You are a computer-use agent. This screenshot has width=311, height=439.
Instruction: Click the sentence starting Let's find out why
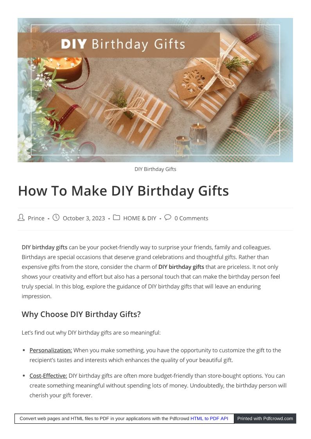pos(91,333)
